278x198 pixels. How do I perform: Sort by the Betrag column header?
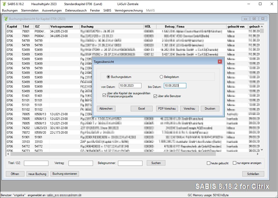166,27
